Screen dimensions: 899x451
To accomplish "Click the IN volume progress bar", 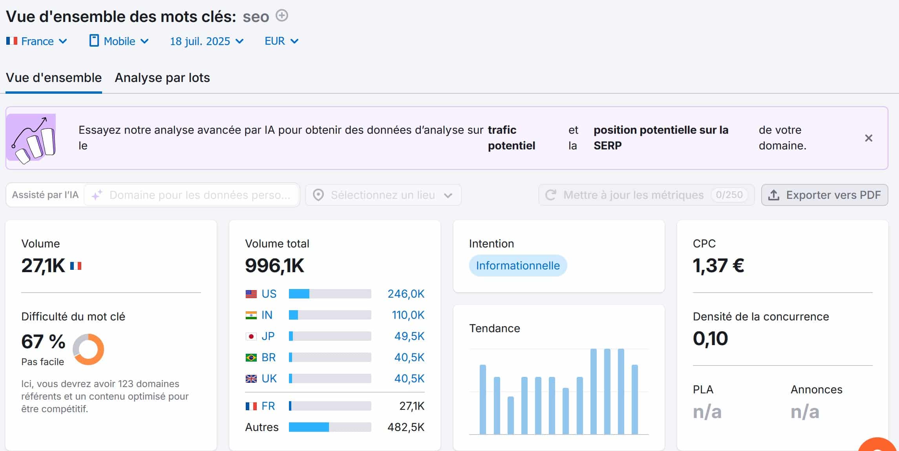I will pos(330,315).
